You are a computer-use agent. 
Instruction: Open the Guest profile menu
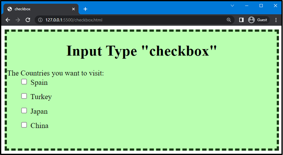(x=258, y=20)
